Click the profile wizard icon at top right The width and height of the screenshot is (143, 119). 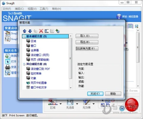[137, 26]
